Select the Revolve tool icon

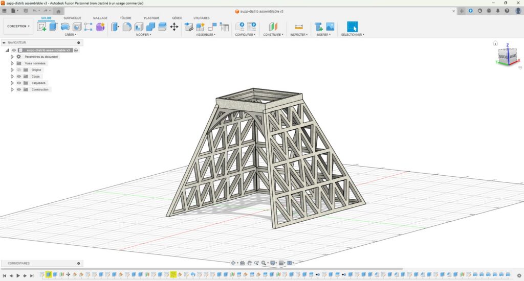pyautogui.click(x=65, y=27)
